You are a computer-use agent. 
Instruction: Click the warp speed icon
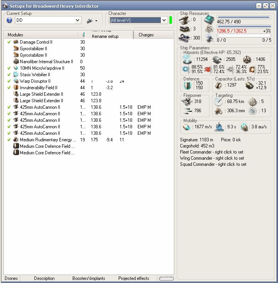coord(244,127)
